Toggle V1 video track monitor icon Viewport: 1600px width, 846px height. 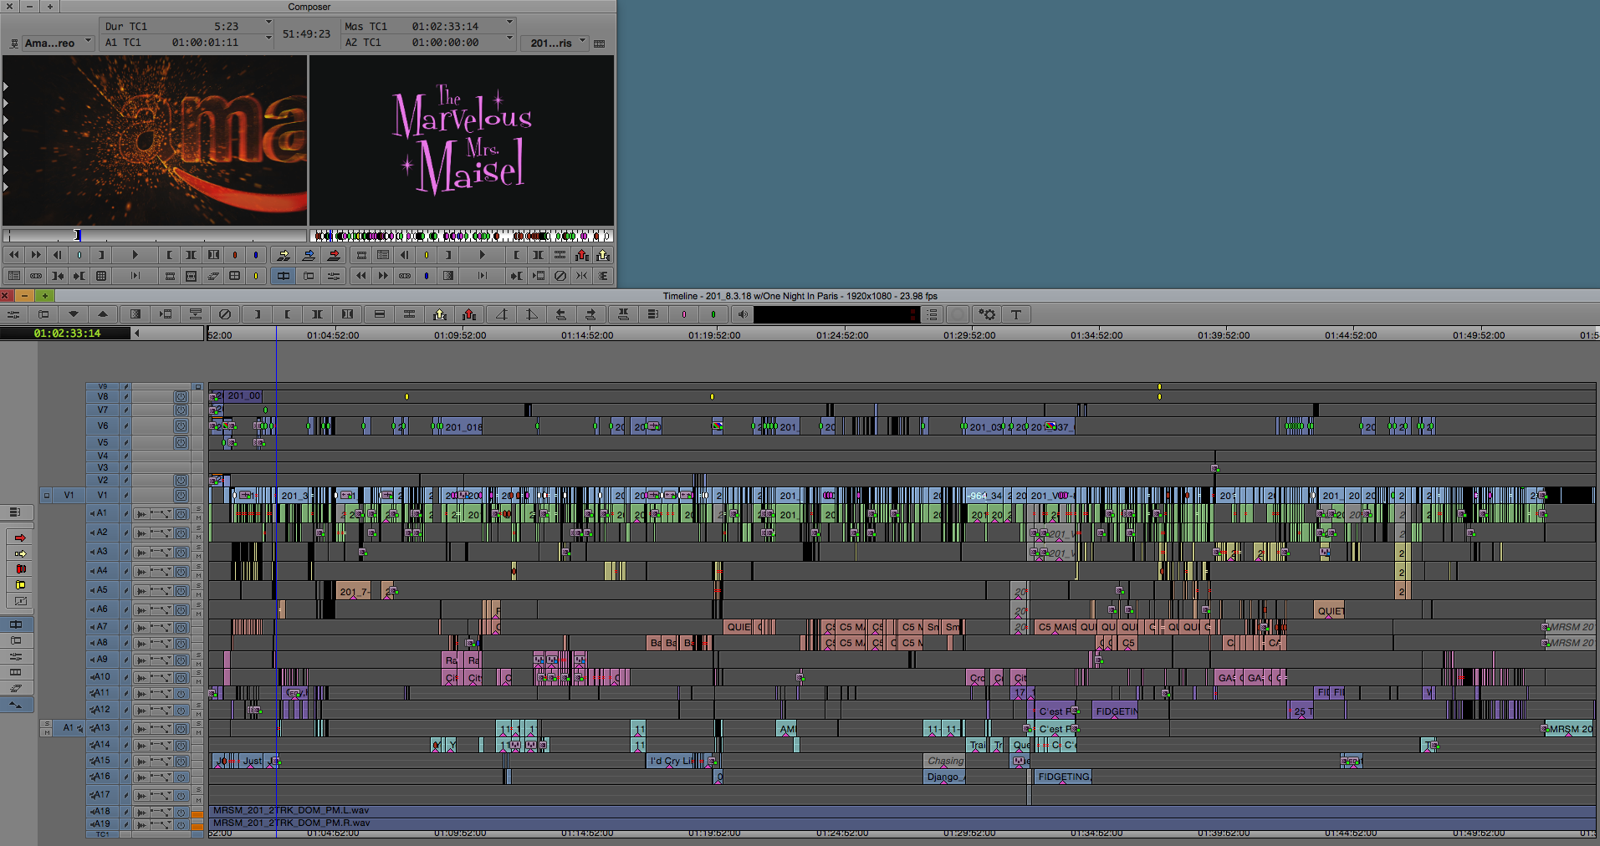pyautogui.click(x=181, y=495)
